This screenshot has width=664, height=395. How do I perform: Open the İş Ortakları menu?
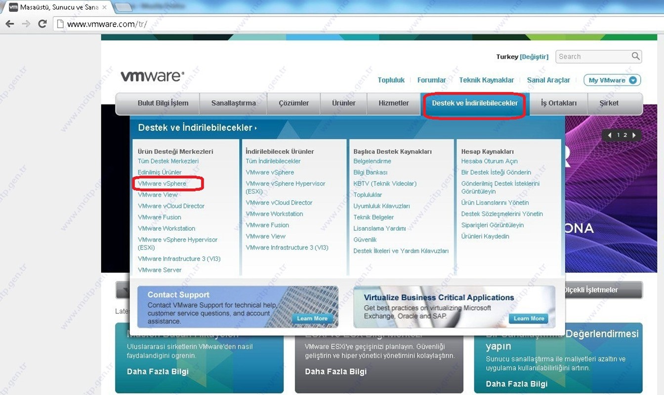click(559, 103)
